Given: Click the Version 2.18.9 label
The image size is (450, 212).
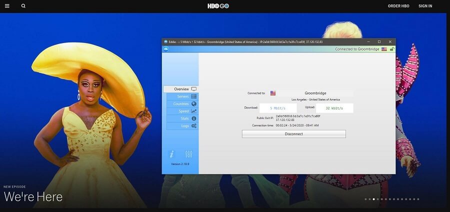Looking at the screenshot, I should (180, 164).
